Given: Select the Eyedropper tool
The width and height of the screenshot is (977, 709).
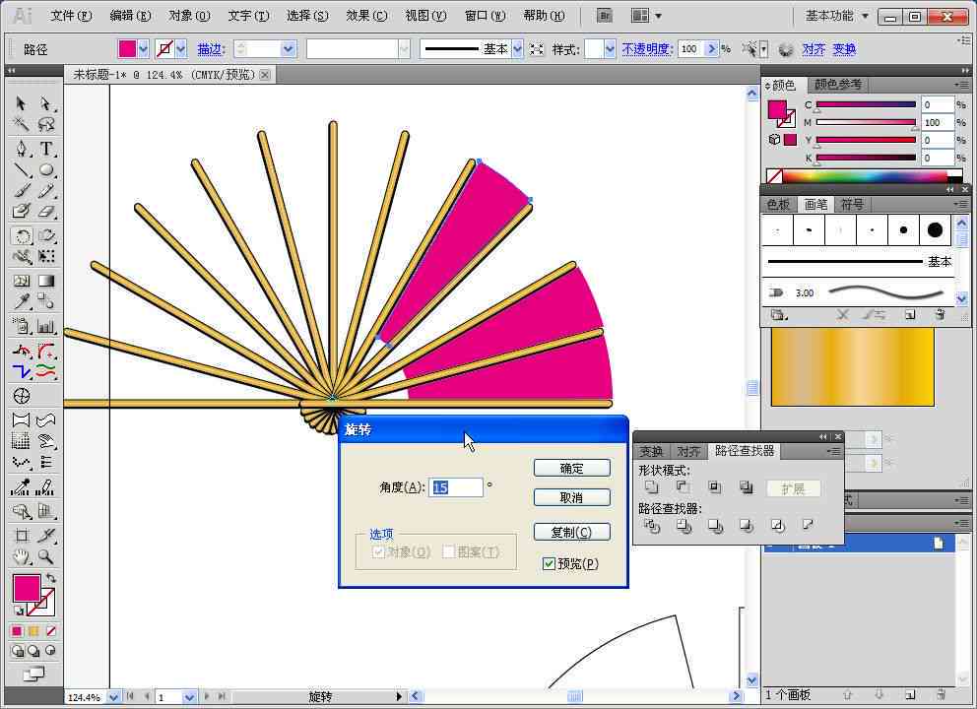Looking at the screenshot, I should (x=21, y=302).
